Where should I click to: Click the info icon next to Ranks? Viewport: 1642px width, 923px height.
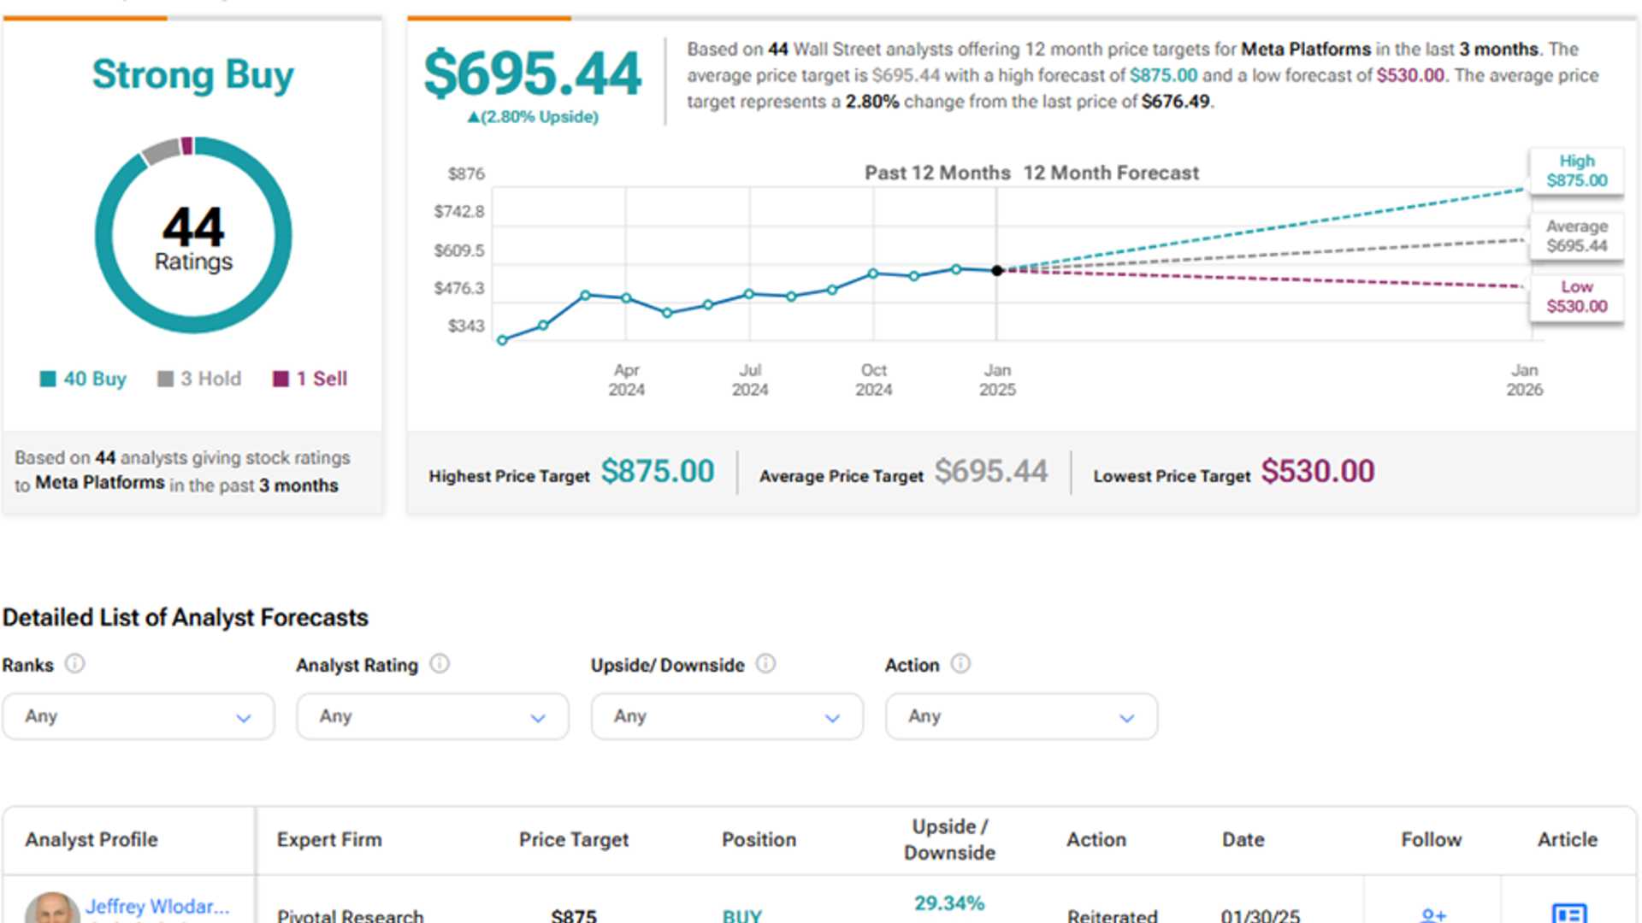pos(74,664)
